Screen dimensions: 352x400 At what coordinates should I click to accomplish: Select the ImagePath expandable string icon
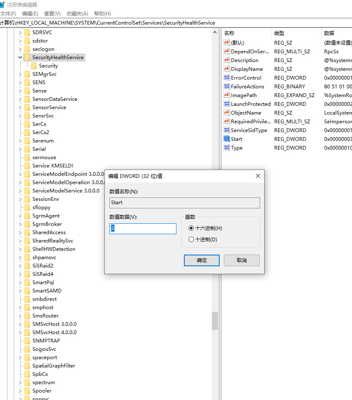pyautogui.click(x=227, y=95)
